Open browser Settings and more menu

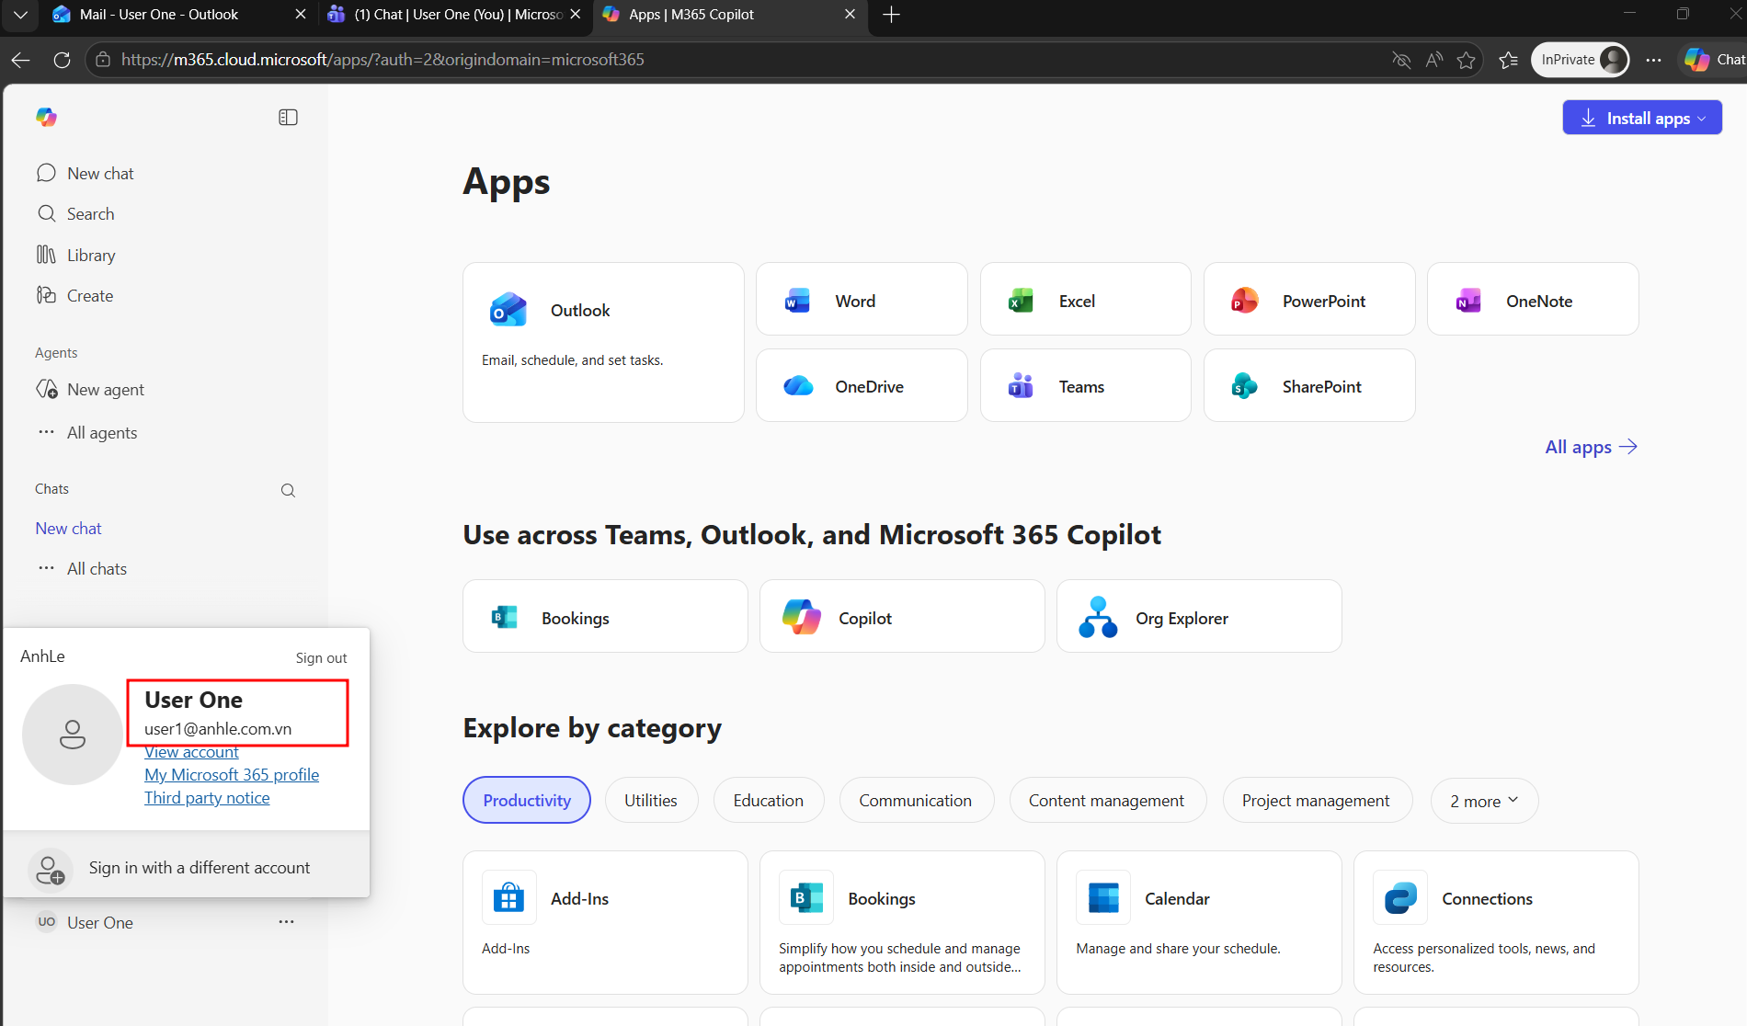(1653, 60)
